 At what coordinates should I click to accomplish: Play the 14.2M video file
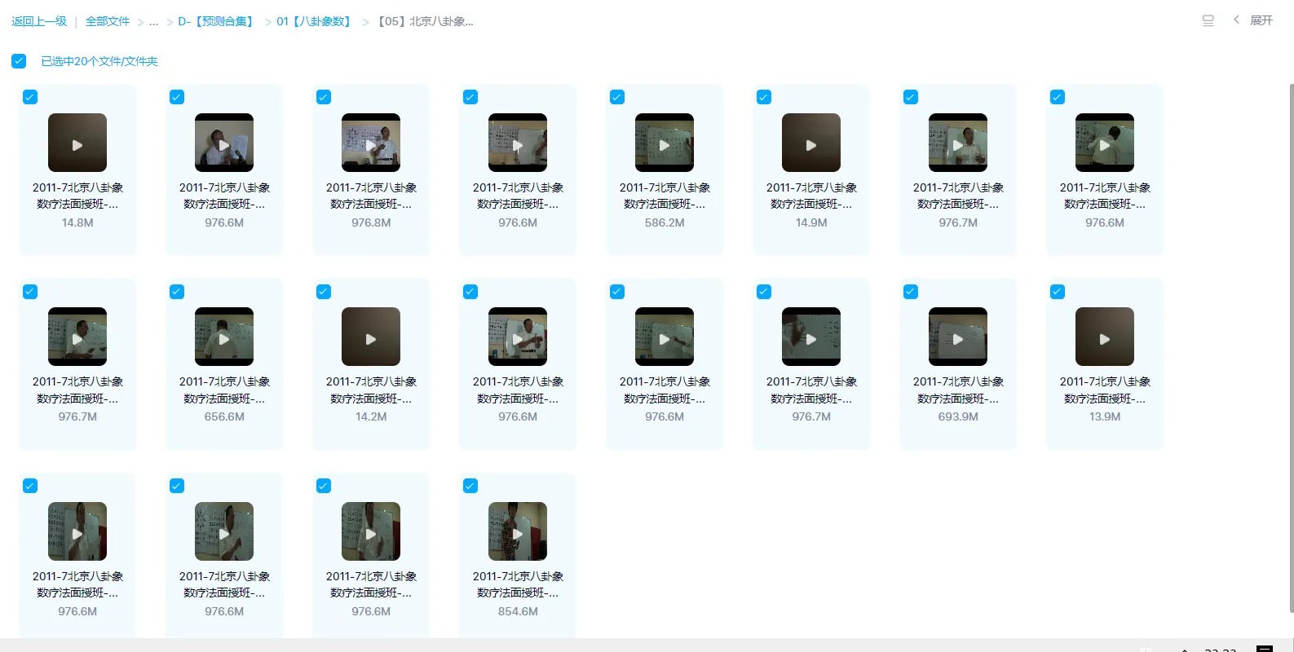[x=371, y=337]
